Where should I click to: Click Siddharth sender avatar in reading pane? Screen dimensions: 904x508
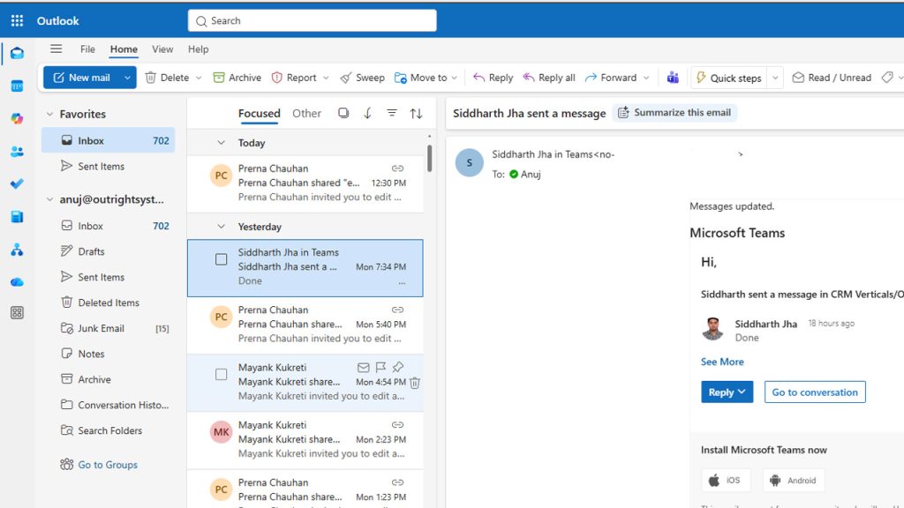pyautogui.click(x=470, y=162)
